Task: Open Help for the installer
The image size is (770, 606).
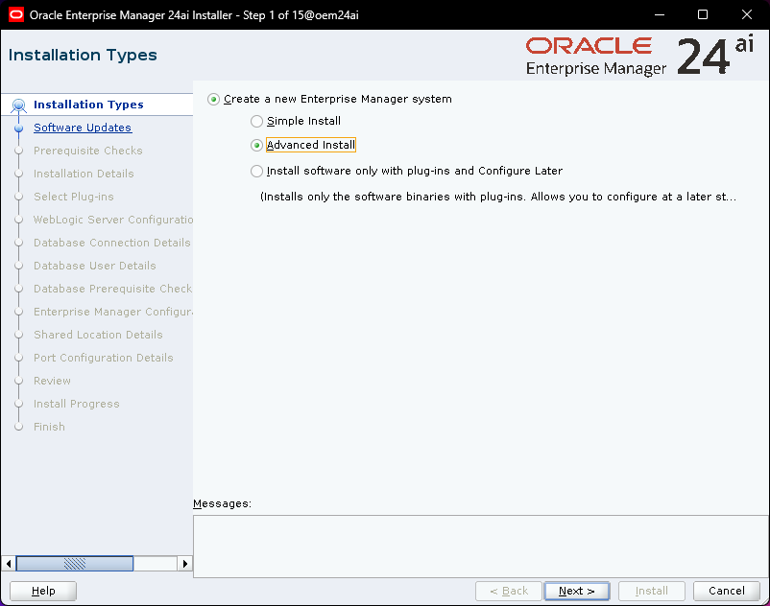Action: (x=43, y=591)
